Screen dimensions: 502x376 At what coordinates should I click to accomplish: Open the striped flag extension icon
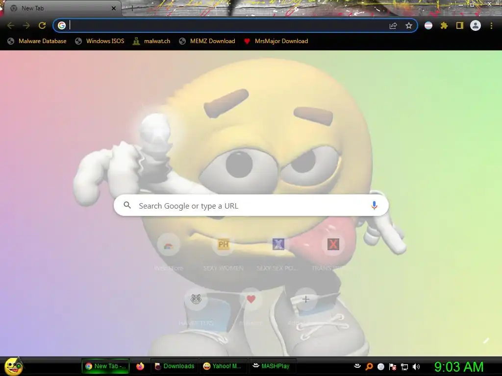click(428, 25)
